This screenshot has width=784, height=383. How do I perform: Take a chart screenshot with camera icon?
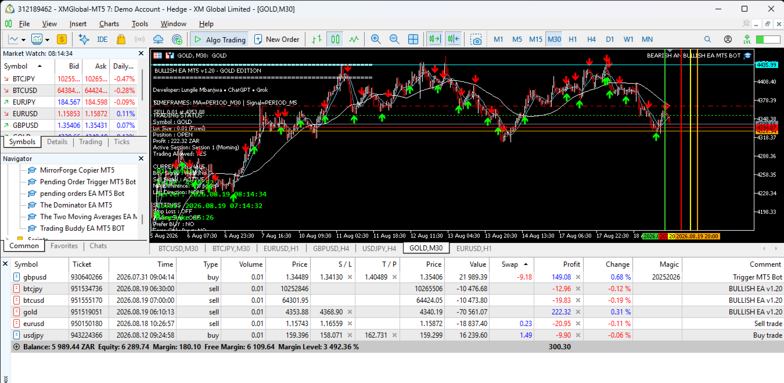pyautogui.click(x=476, y=40)
